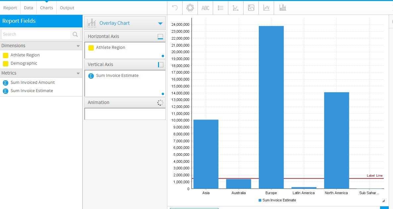Click the empty Animation field box
Image resolution: width=393 pixels, height=209 pixels.
click(x=125, y=114)
